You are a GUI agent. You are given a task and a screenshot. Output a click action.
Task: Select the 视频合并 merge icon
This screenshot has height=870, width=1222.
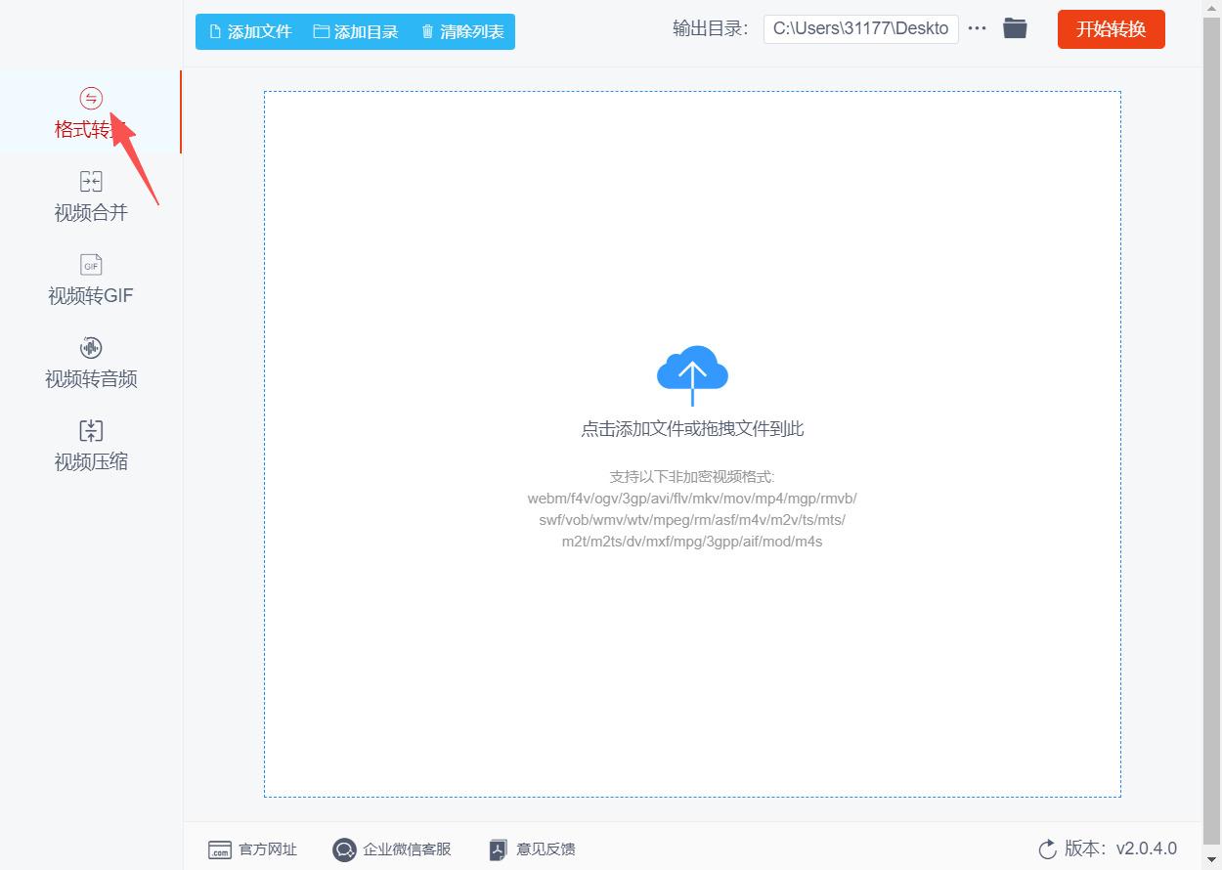91,181
